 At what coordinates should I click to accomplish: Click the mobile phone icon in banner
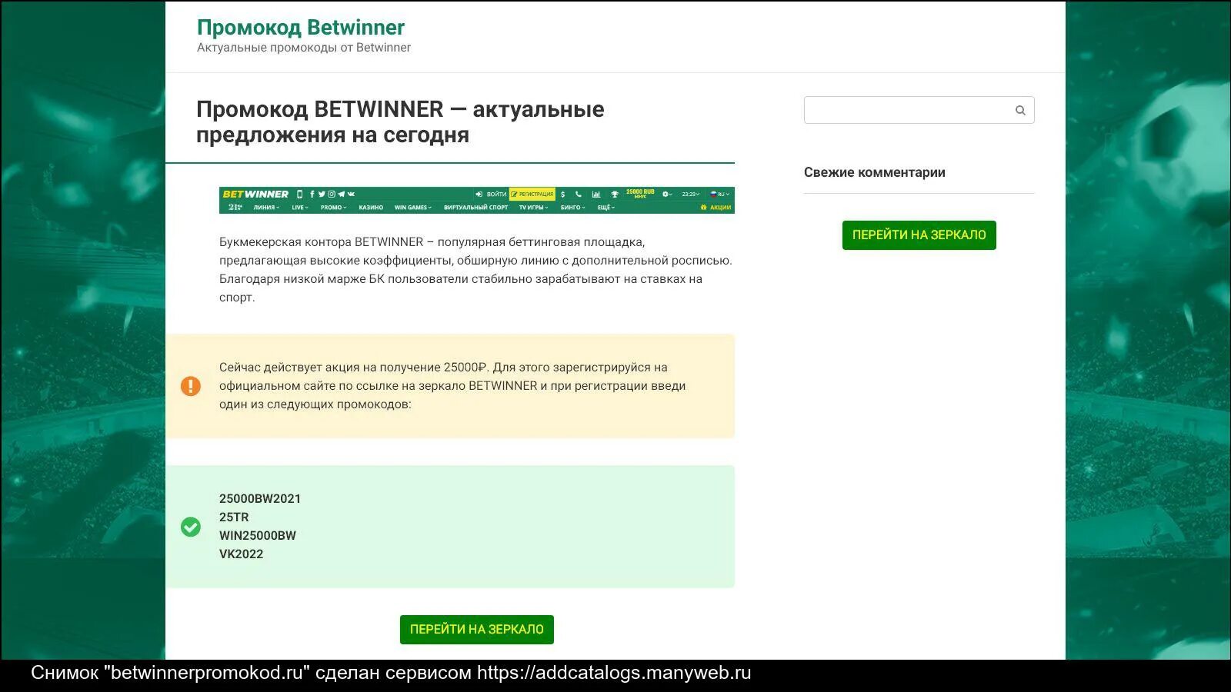point(299,194)
